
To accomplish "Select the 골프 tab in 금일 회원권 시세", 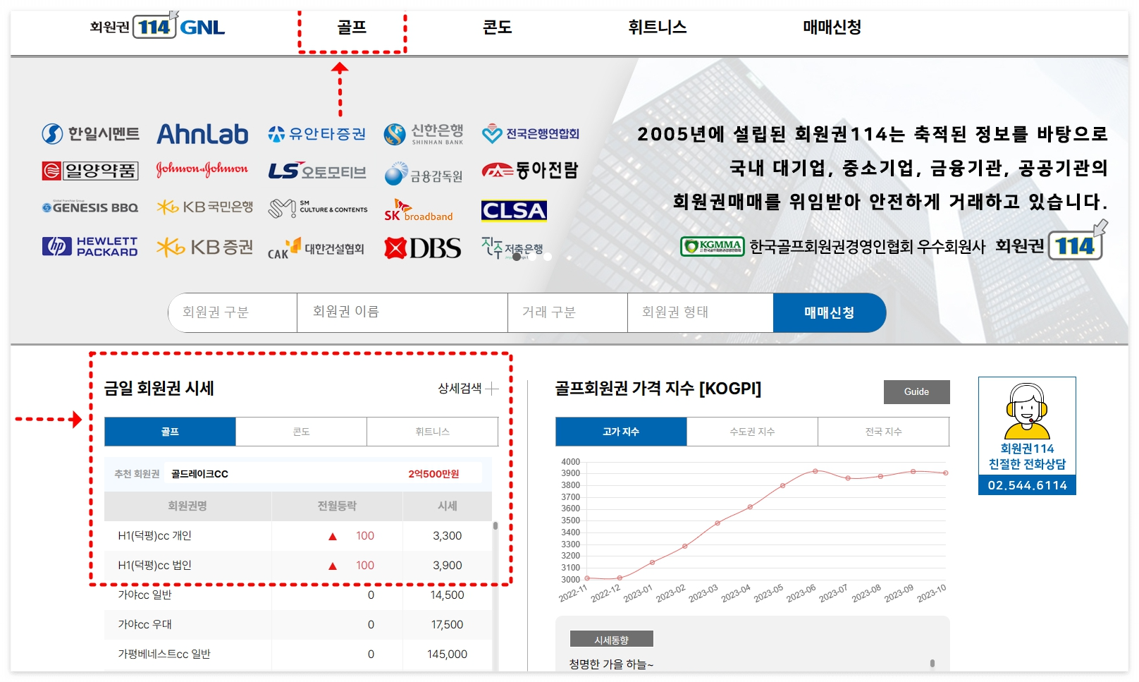I will [x=170, y=432].
